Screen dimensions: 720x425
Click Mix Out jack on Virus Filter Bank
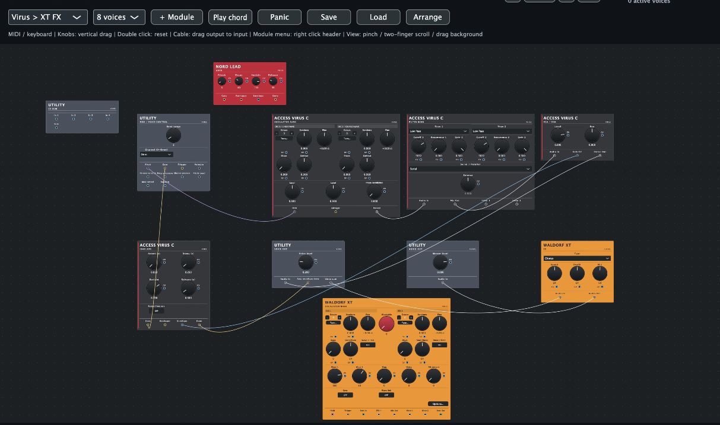456,204
